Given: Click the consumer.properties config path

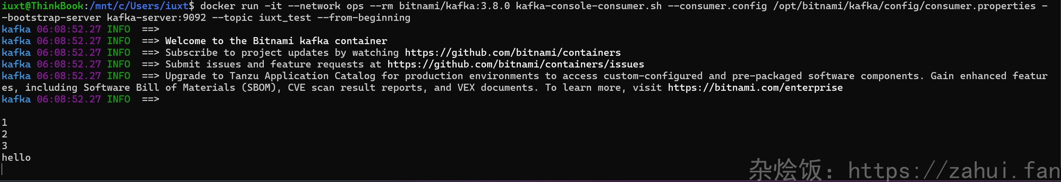Looking at the screenshot, I should [904, 6].
